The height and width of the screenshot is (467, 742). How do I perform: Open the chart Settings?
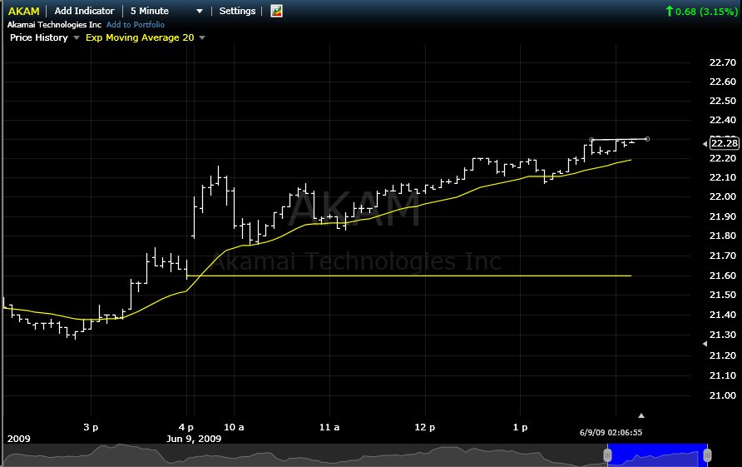pos(237,11)
